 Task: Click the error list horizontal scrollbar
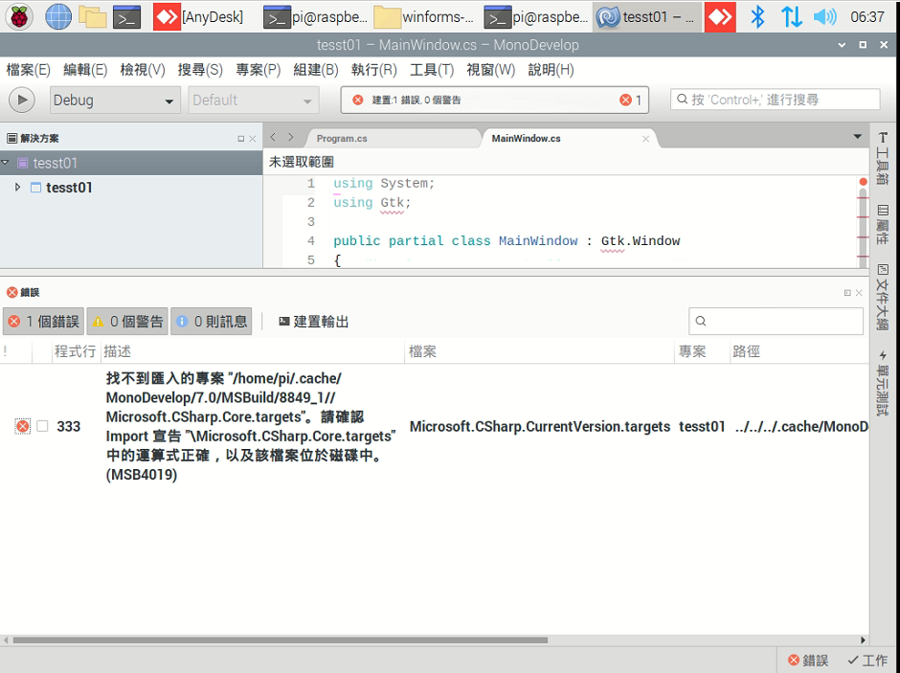point(281,639)
